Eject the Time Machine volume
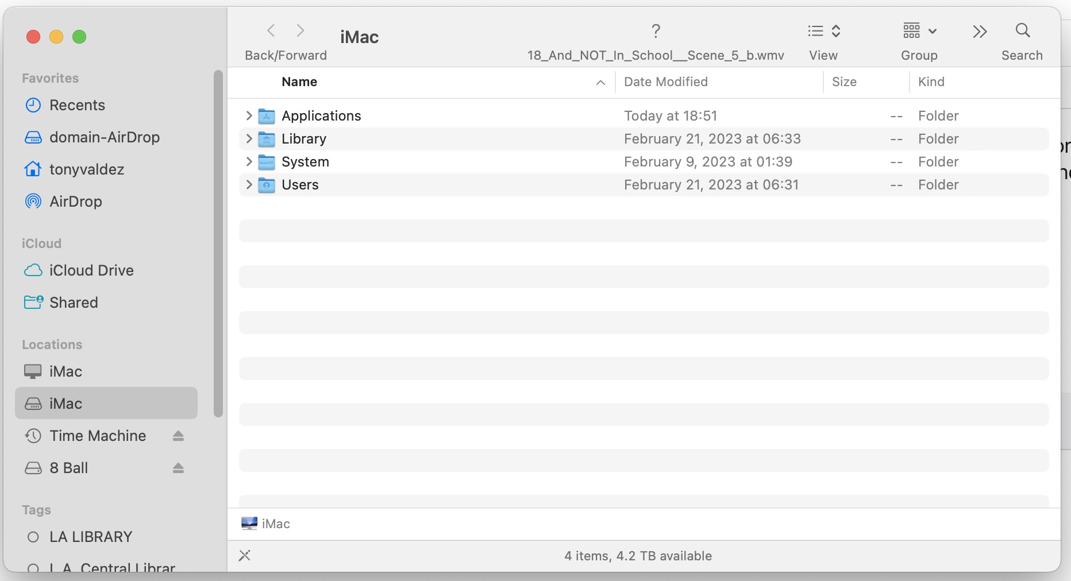 pos(178,436)
